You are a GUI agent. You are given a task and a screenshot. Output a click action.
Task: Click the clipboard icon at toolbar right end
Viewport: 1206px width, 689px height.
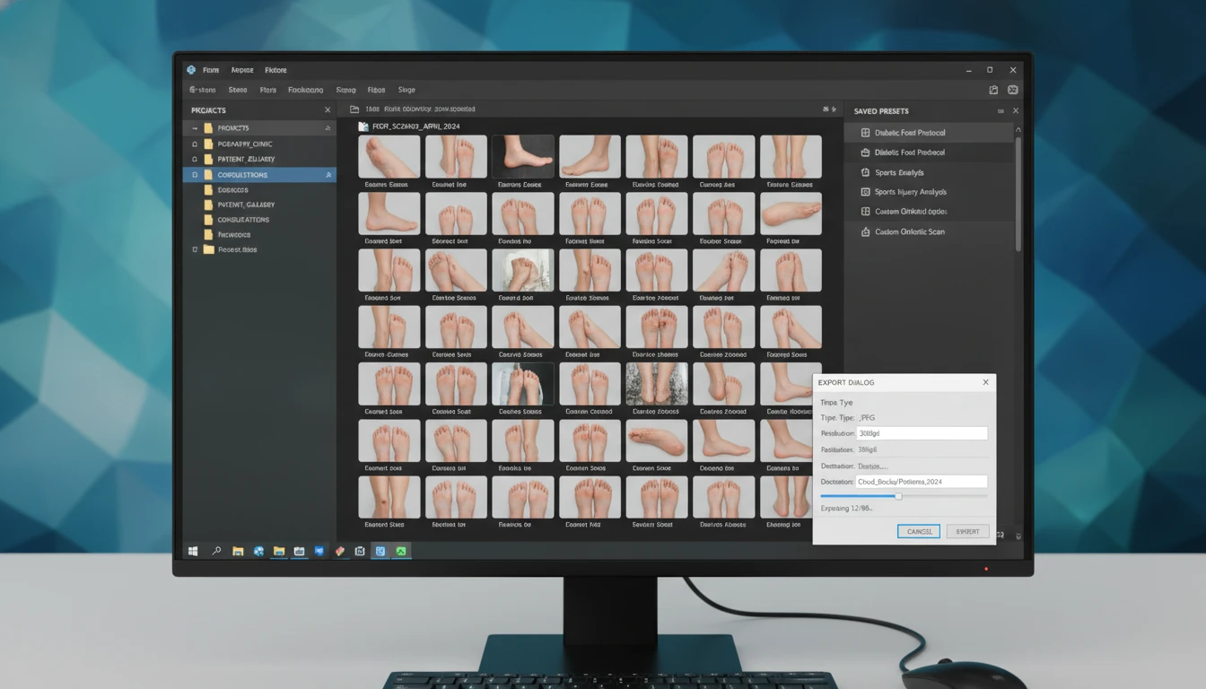(993, 90)
